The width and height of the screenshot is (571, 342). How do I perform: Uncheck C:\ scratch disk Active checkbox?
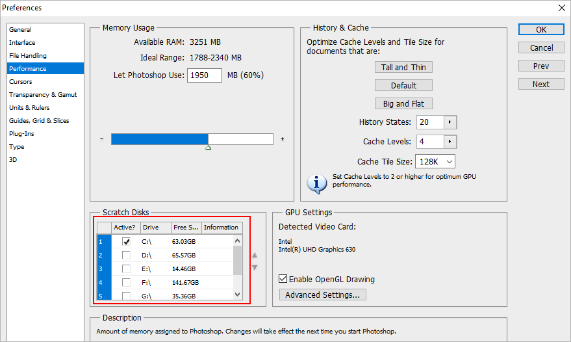127,241
